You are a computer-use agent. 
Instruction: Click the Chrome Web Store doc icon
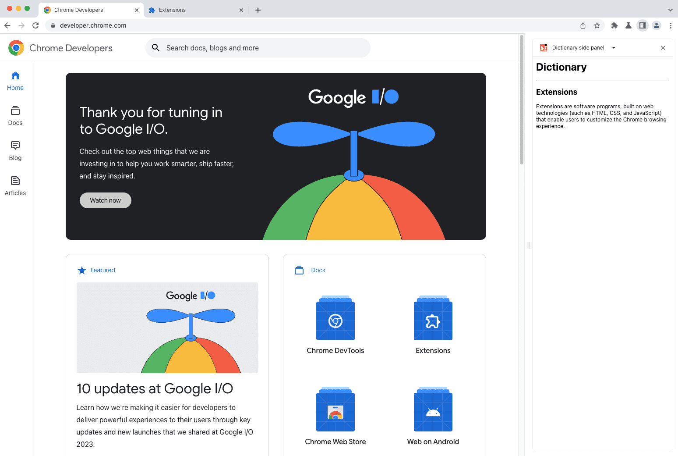tap(335, 410)
